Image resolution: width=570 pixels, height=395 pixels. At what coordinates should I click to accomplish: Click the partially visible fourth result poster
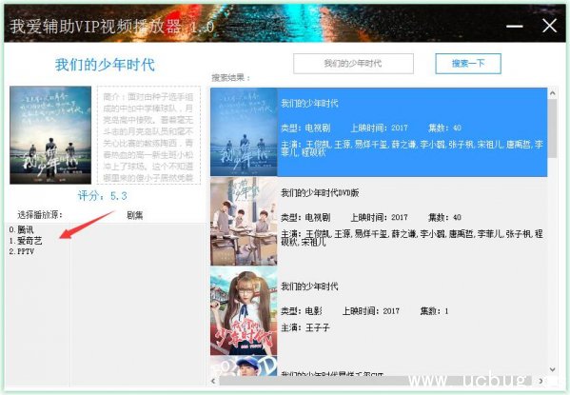(244, 365)
